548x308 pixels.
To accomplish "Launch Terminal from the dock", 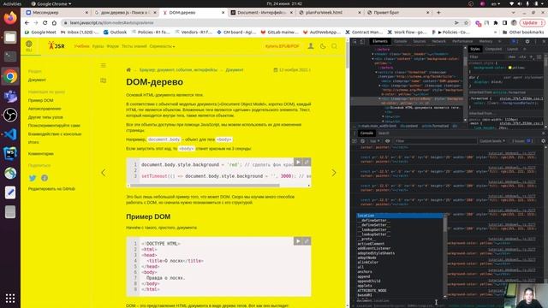I will tap(10, 56).
